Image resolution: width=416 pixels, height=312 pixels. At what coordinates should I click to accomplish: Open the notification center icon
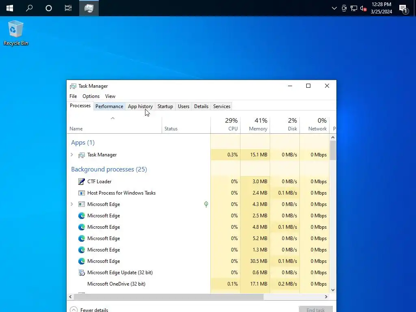click(404, 9)
